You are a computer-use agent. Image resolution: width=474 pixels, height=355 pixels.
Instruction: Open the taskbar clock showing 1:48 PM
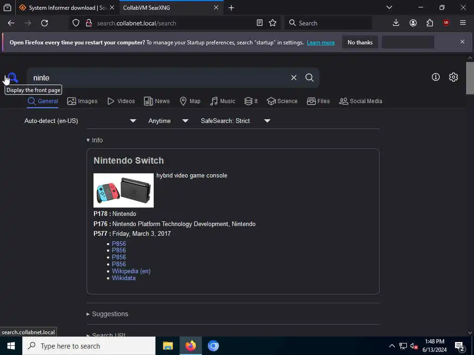[434, 346]
